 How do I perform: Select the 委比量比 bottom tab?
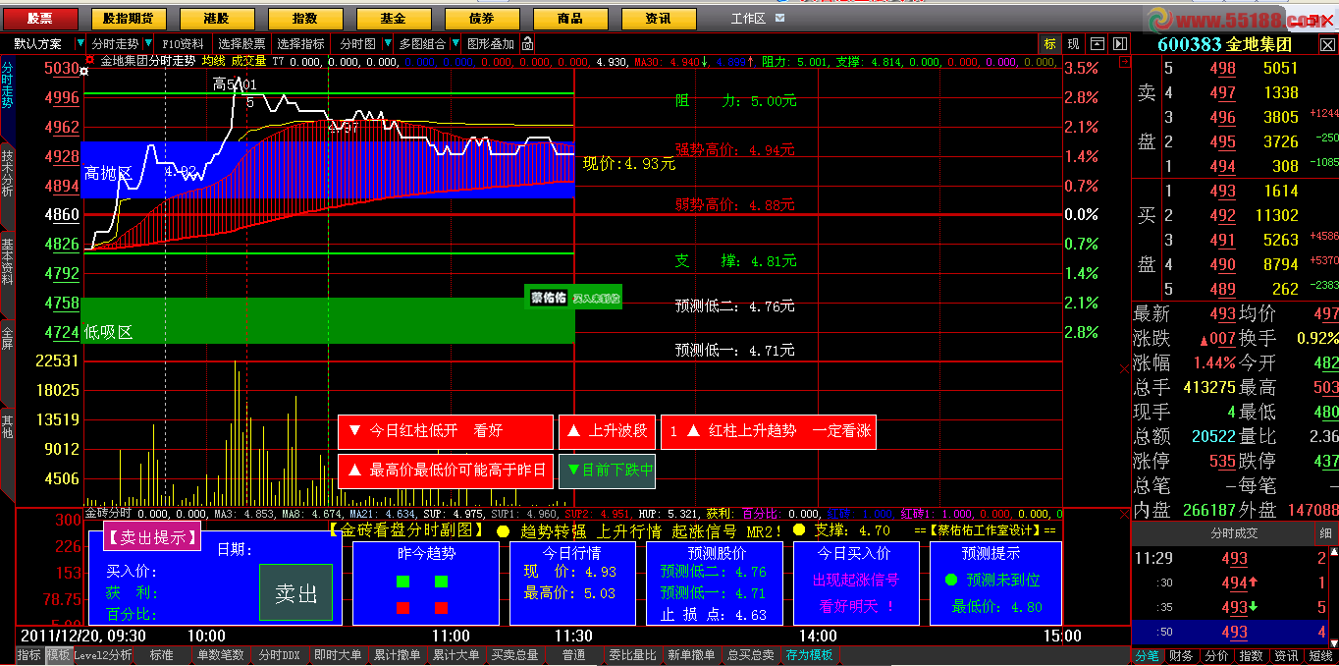click(x=632, y=655)
